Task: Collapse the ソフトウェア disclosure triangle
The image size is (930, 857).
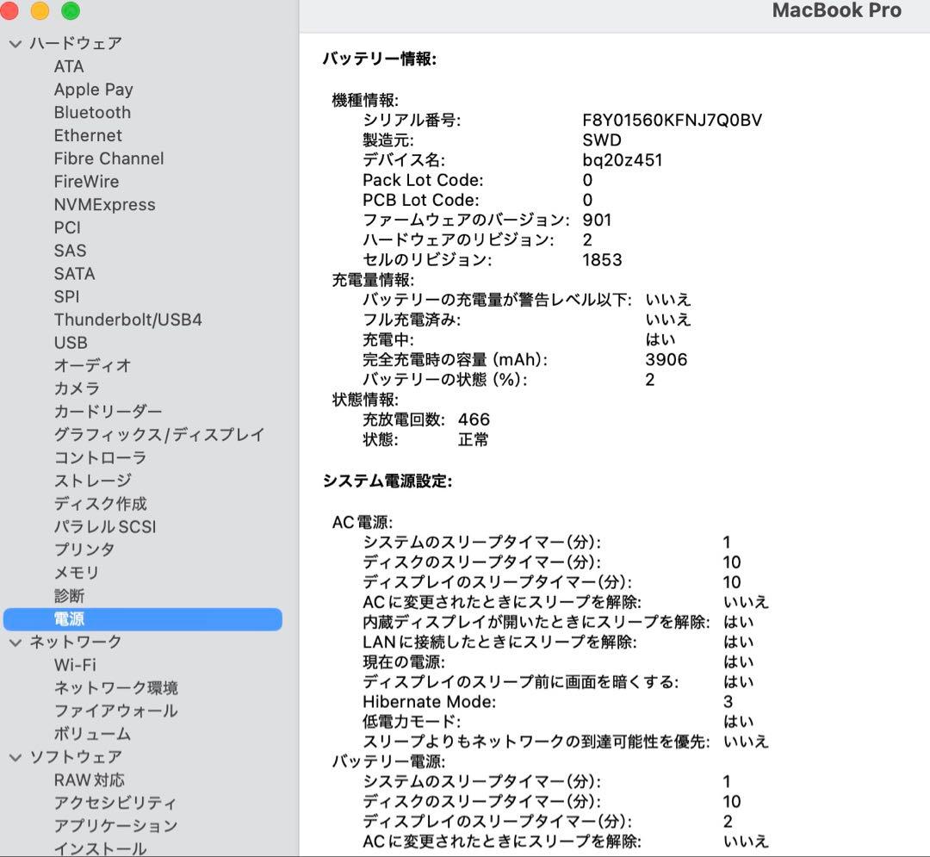Action: [x=15, y=756]
